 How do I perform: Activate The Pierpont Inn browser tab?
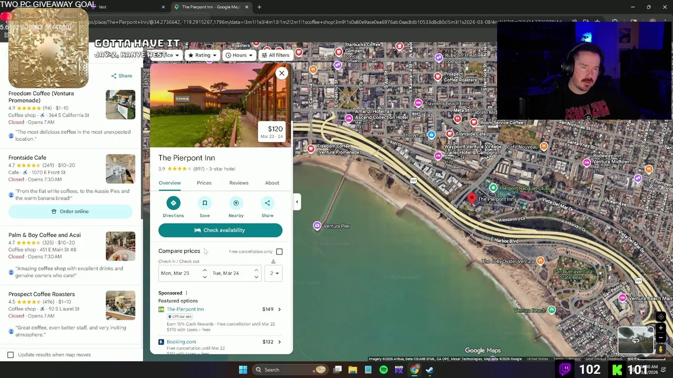[x=210, y=7]
